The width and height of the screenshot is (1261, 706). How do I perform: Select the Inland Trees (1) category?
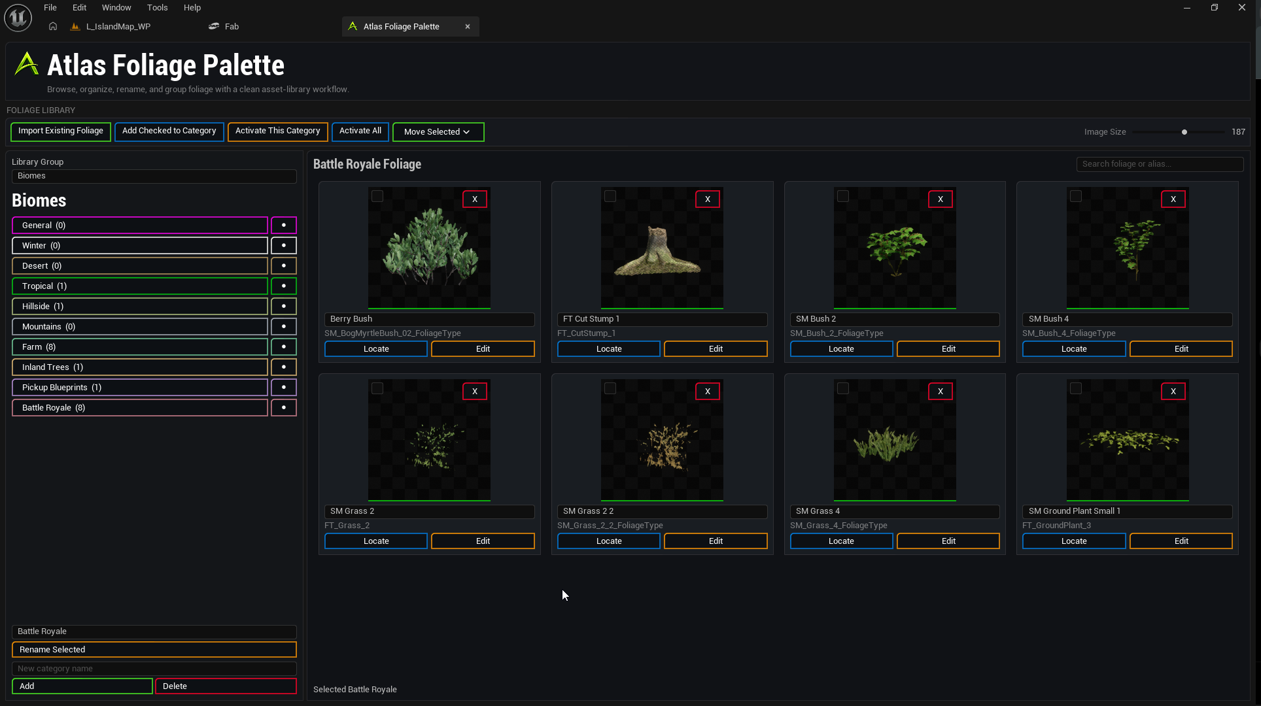tap(140, 367)
